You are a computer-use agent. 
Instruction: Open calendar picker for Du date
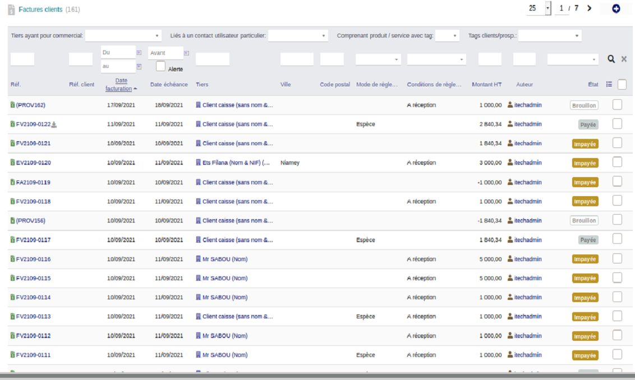pyautogui.click(x=139, y=53)
